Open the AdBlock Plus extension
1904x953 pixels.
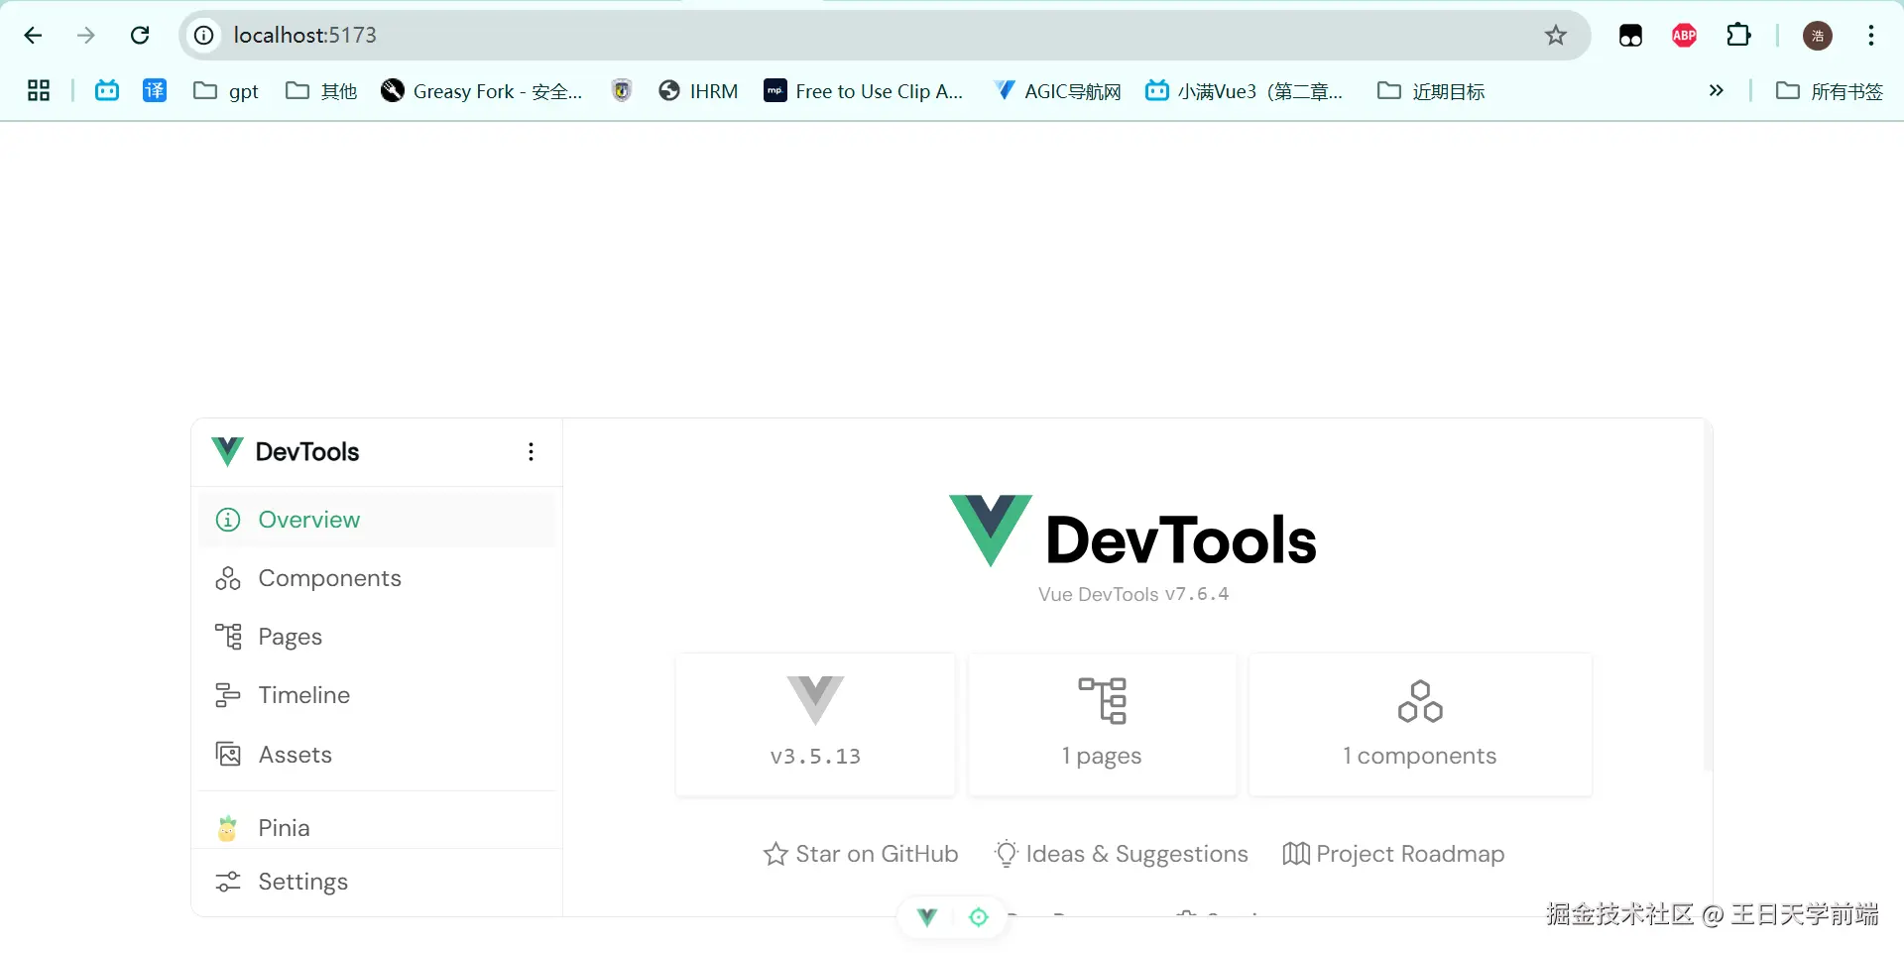[x=1684, y=36]
